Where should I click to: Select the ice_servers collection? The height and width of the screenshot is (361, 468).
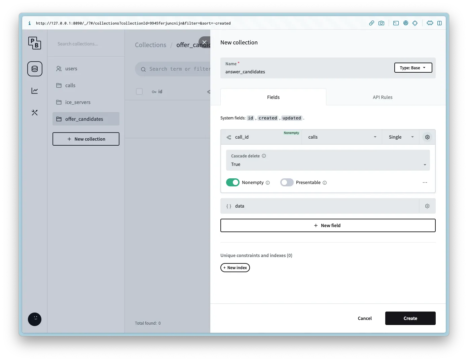coord(78,102)
